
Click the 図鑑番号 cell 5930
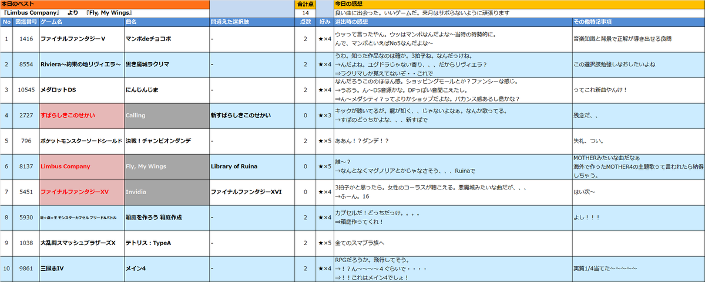click(26, 218)
